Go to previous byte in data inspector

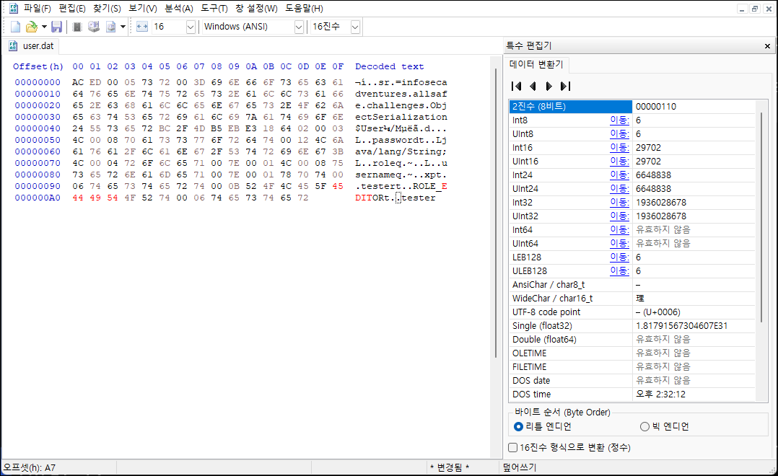(x=533, y=87)
